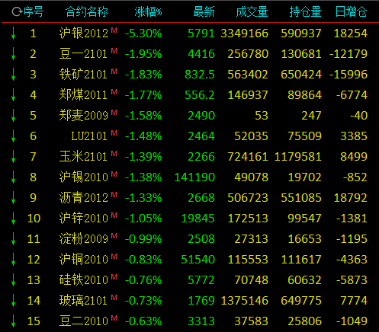This screenshot has width=379, height=332.
Task: Select contract 玉米2101
Action: (83, 157)
